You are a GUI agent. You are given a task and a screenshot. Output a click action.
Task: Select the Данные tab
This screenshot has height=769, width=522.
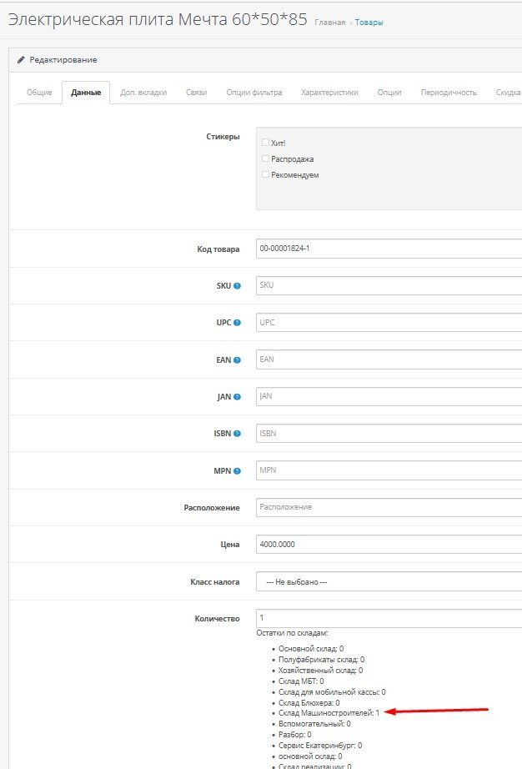86,93
